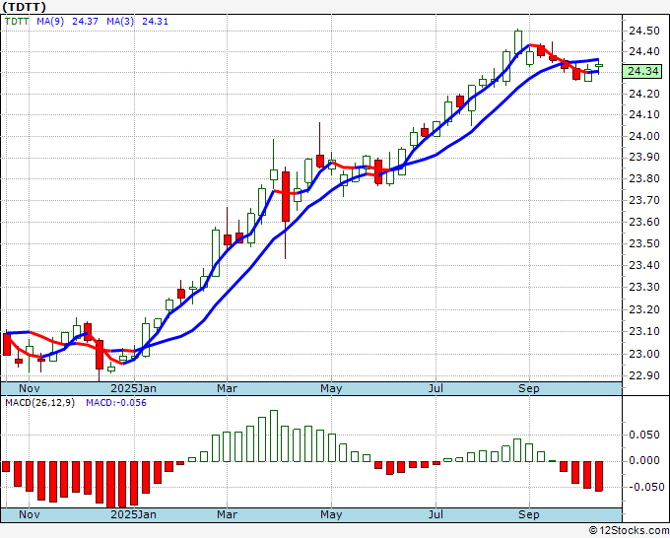The width and height of the screenshot is (670, 538).
Task: Click Sep on the price chart date axis
Action: coord(528,389)
